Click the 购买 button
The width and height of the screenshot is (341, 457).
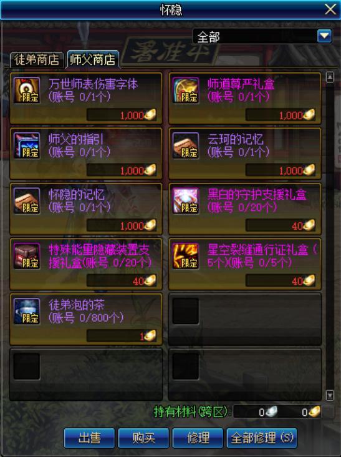point(143,438)
